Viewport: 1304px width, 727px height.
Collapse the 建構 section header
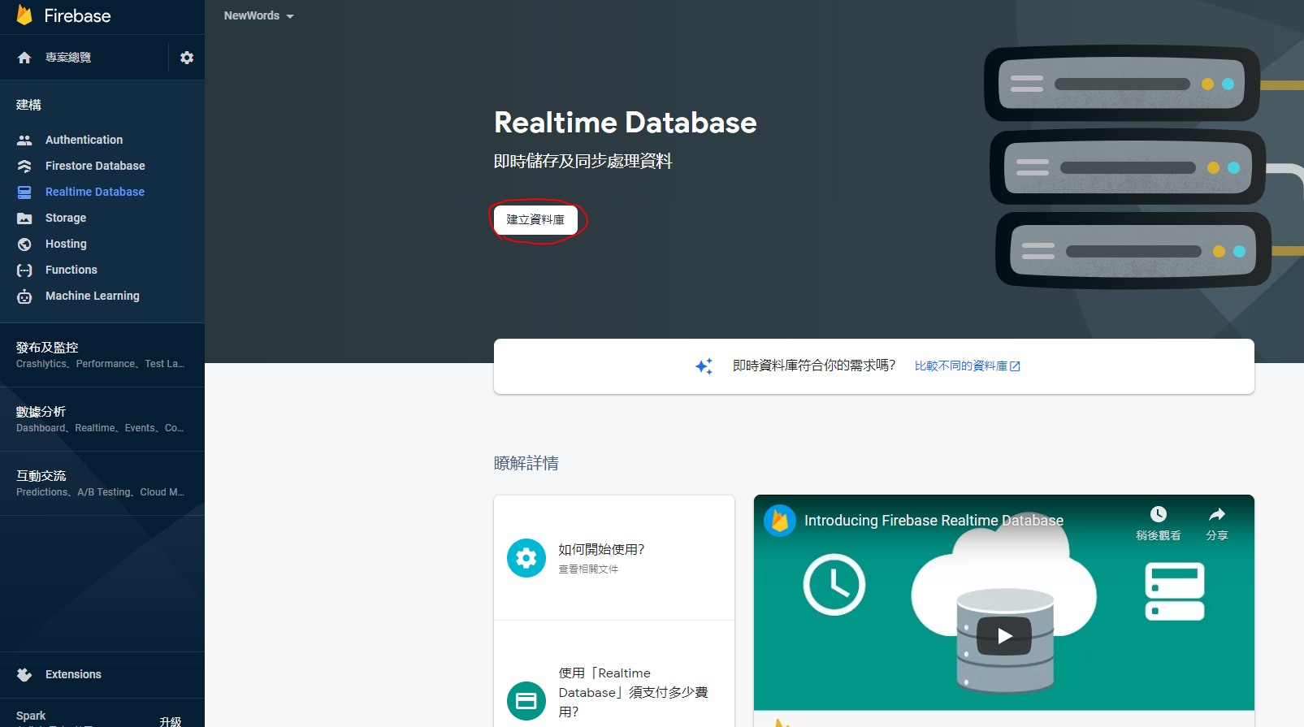[28, 105]
